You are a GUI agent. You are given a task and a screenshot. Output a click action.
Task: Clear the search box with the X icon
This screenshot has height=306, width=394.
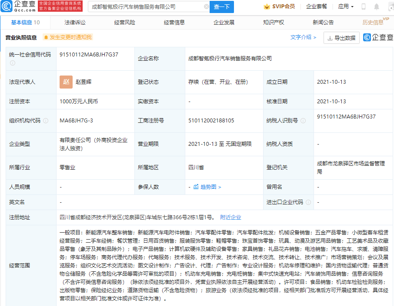[x=206, y=7]
